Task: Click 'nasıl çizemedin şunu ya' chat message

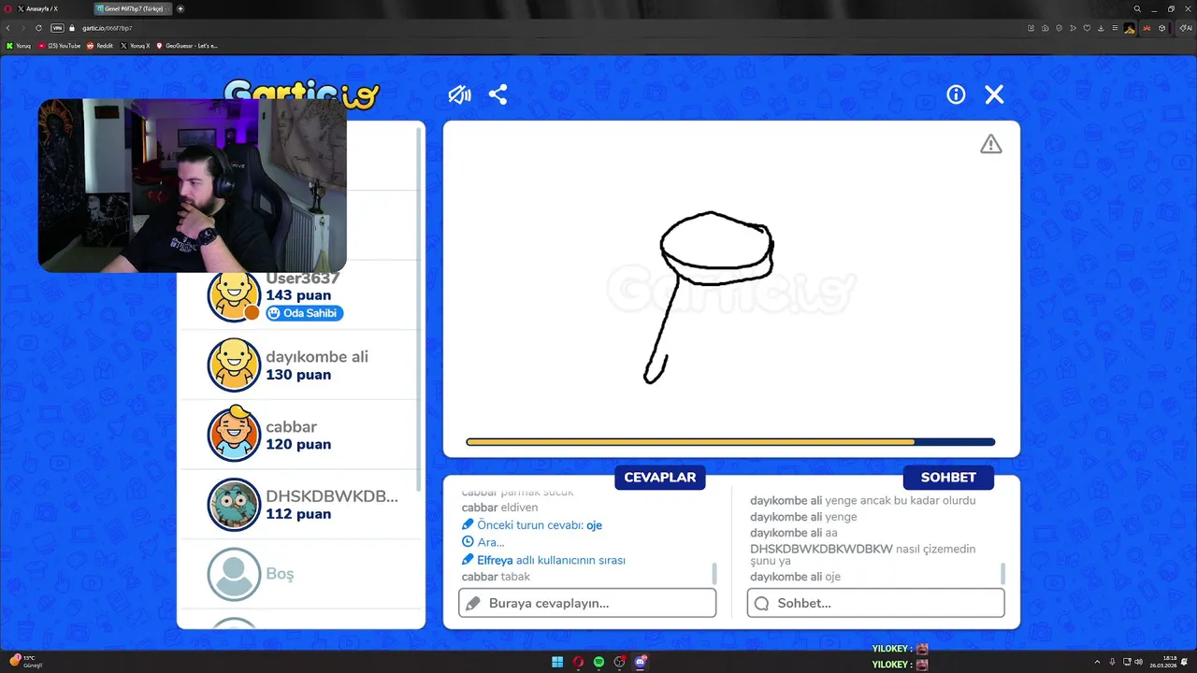Action: coord(862,554)
